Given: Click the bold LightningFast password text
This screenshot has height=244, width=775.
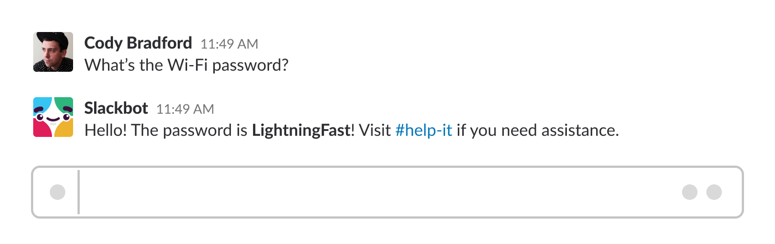Looking at the screenshot, I should pyautogui.click(x=301, y=131).
